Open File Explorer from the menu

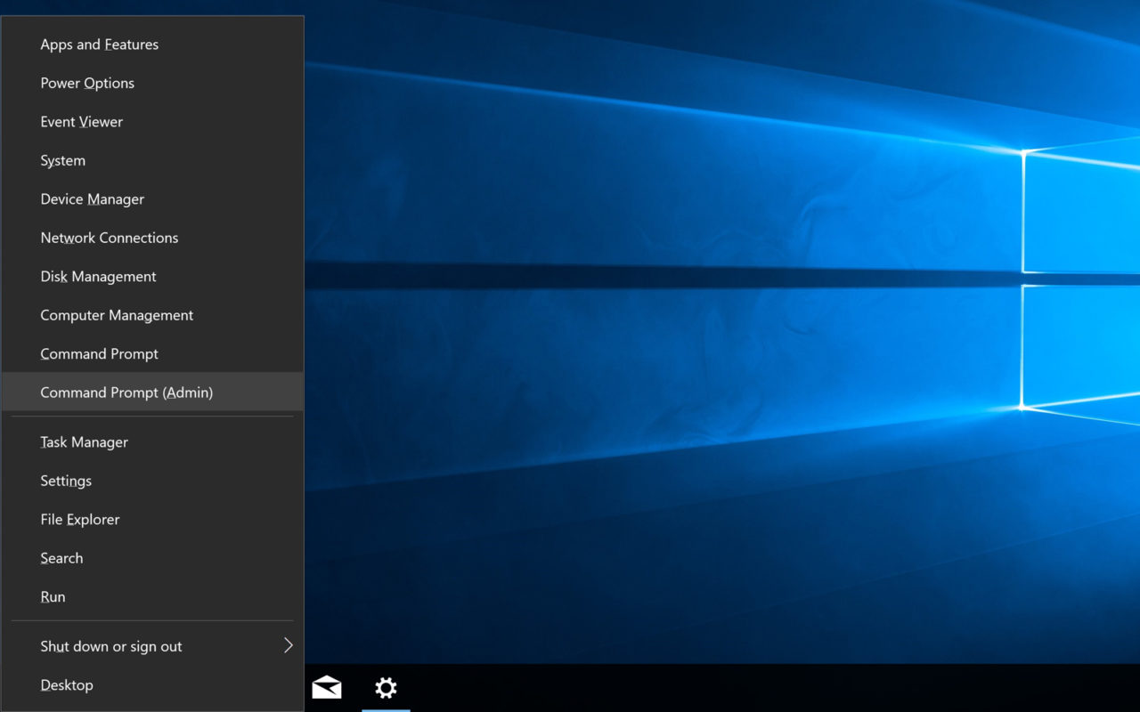(80, 520)
